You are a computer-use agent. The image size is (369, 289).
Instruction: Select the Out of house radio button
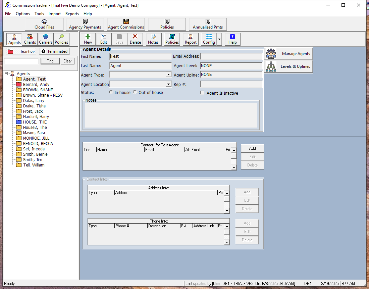coord(135,92)
